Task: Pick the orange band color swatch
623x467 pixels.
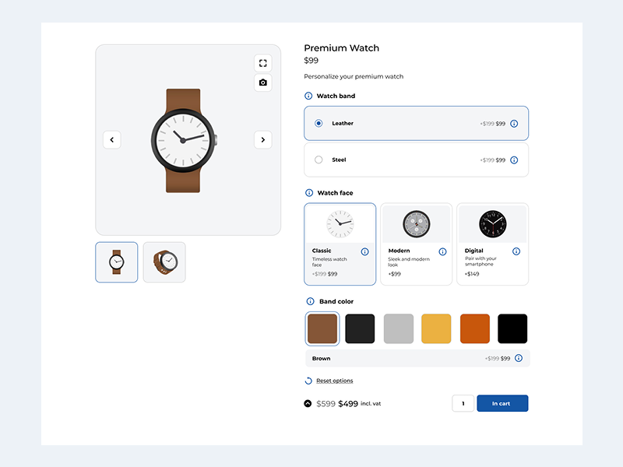Action: (475, 328)
